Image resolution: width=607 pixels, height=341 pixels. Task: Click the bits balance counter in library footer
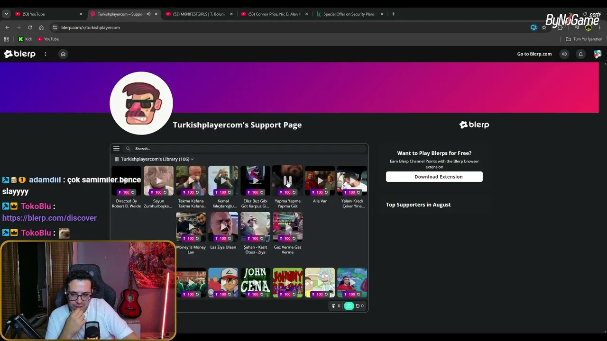[x=336, y=306]
